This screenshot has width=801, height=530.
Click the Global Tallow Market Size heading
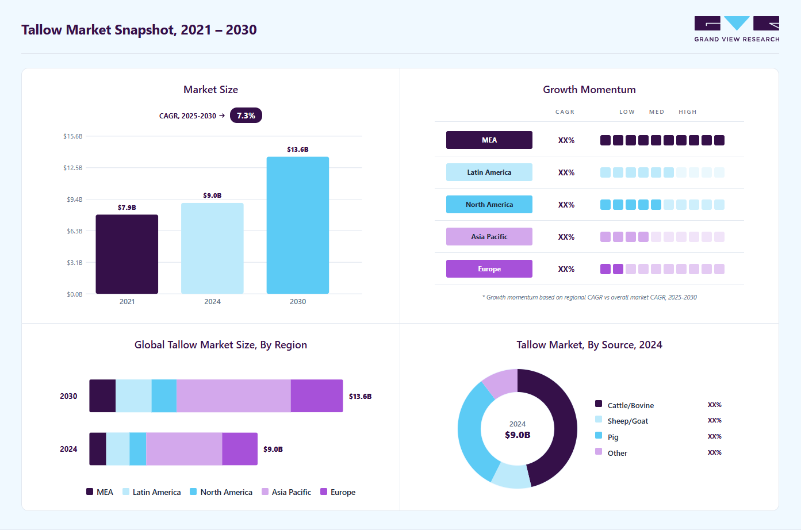[x=221, y=345]
